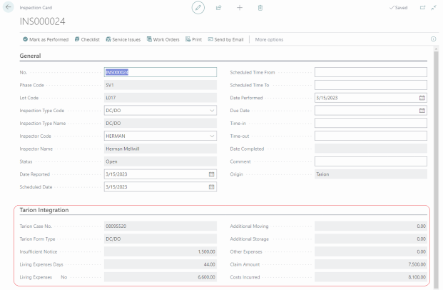Screen dimensions: 443x290
Task: Click Additional Moving value 0.00
Action: pyautogui.click(x=371, y=226)
